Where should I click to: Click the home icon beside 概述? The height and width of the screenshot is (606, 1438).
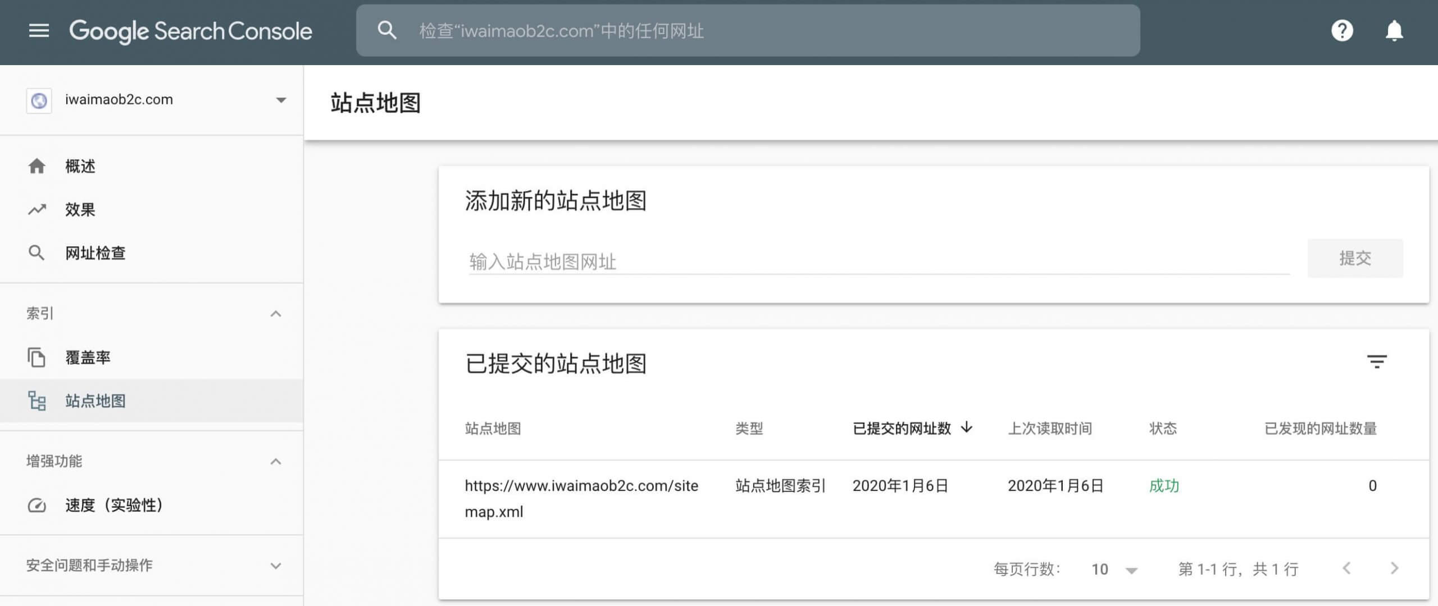coord(37,166)
